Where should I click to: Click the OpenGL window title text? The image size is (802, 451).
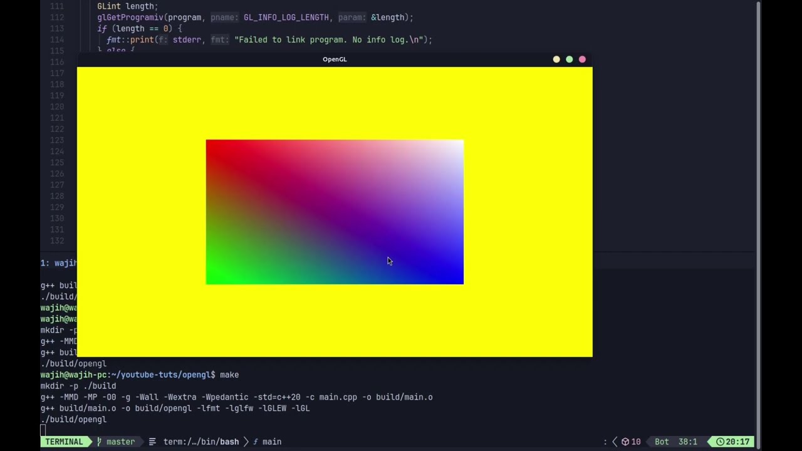click(335, 60)
